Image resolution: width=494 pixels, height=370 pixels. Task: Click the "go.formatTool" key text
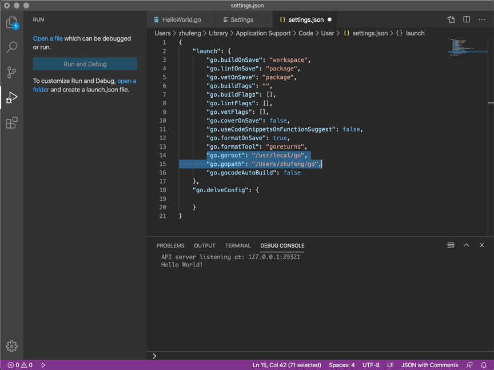point(233,146)
